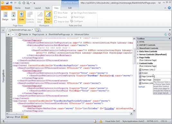Click the BlankWebPartPage.aspx breadcrumb

pyautogui.click(x=59, y=34)
